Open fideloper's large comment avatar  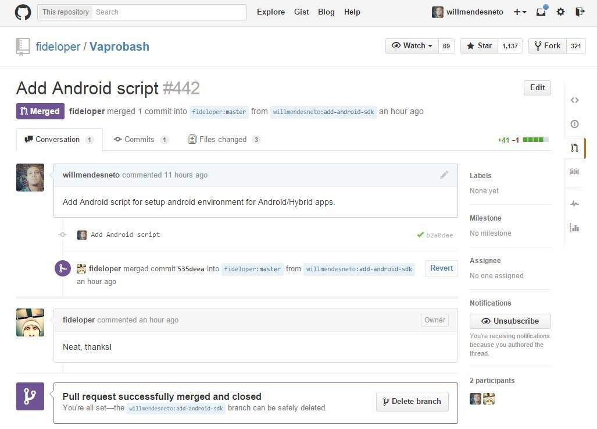[30, 322]
